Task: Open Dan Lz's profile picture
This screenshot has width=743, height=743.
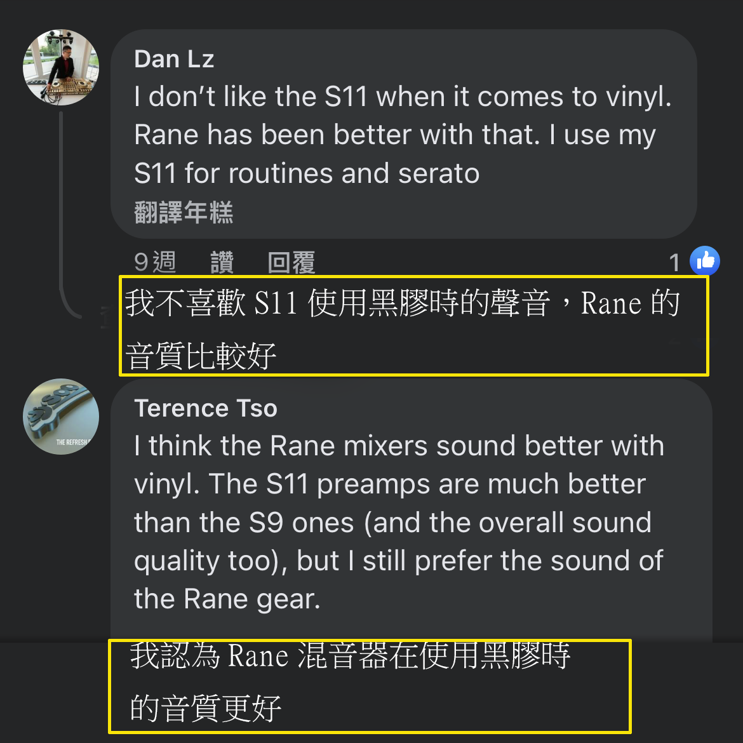Action: [61, 67]
